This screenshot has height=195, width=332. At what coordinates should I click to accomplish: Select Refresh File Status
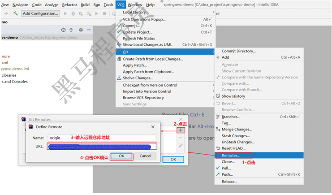165,39
